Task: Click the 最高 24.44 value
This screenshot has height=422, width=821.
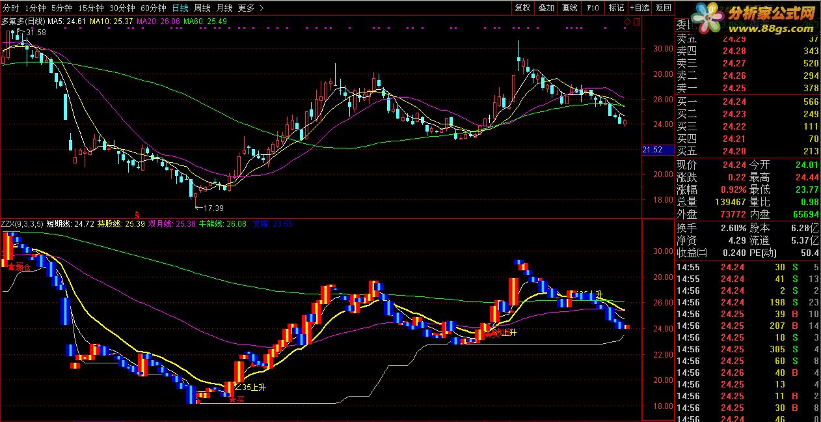Action: tap(807, 177)
